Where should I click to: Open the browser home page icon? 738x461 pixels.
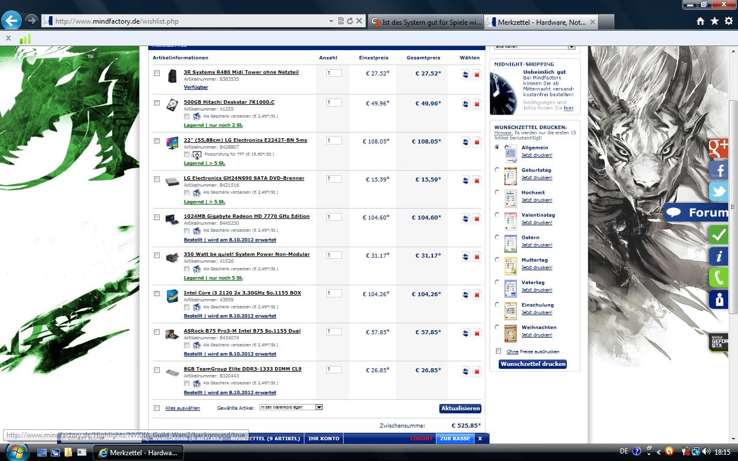click(x=700, y=21)
